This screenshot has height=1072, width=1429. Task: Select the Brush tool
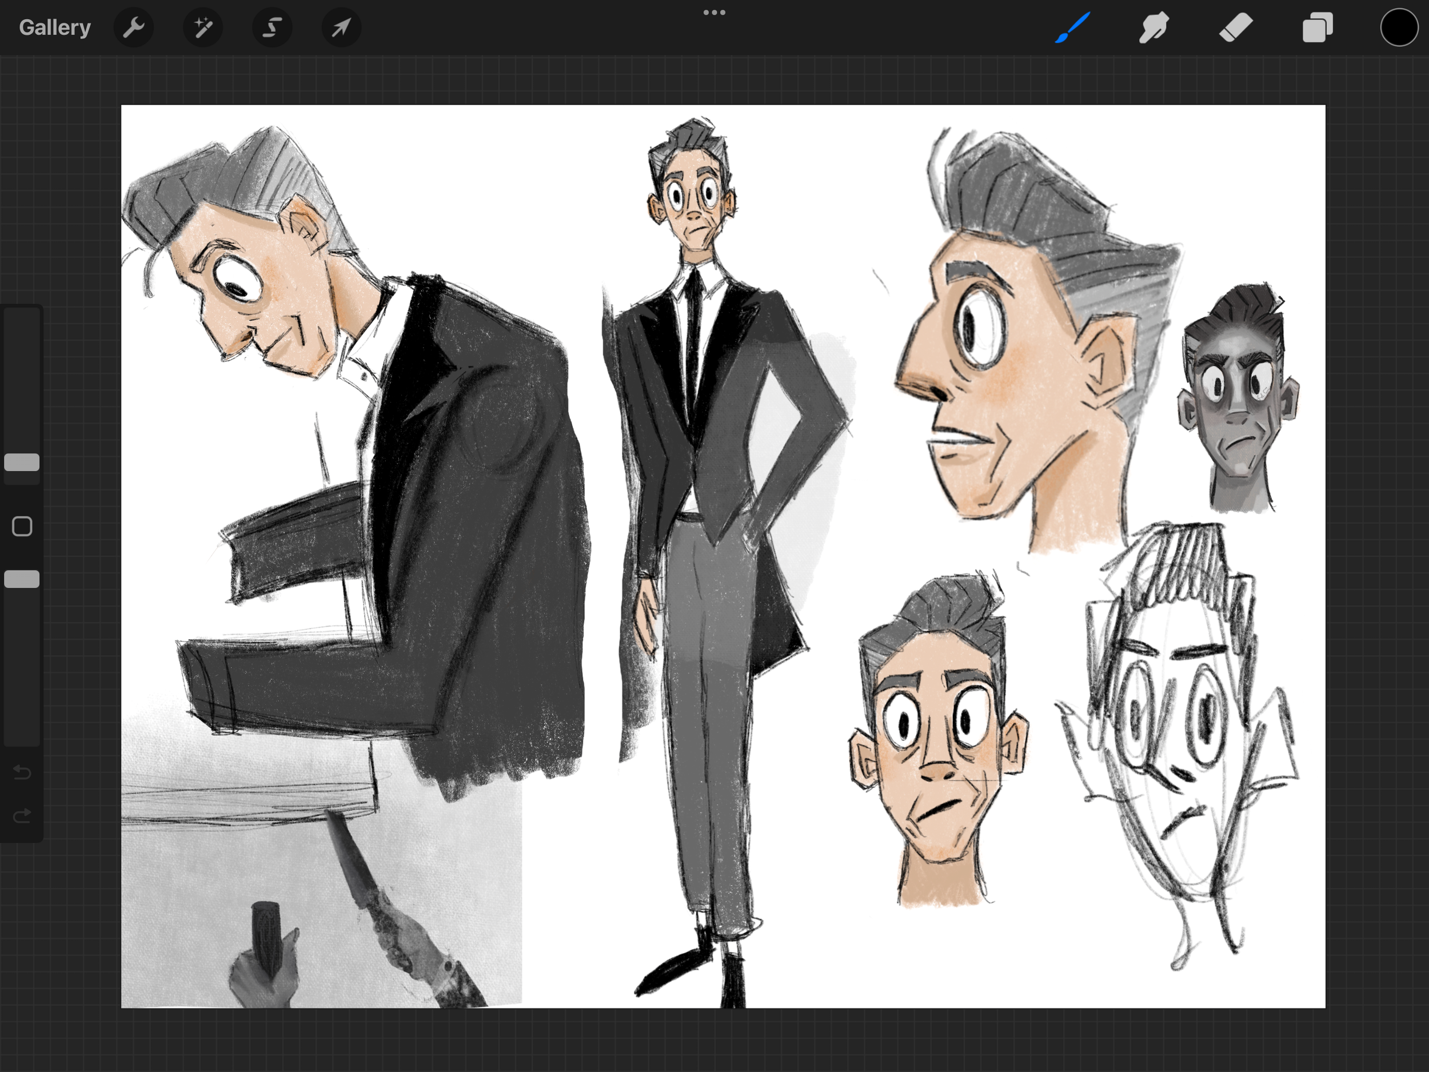(x=1072, y=27)
